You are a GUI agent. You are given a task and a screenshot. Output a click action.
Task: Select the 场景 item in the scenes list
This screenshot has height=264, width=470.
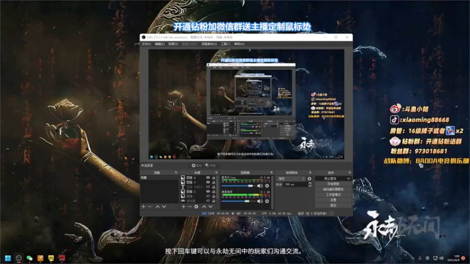(159, 178)
